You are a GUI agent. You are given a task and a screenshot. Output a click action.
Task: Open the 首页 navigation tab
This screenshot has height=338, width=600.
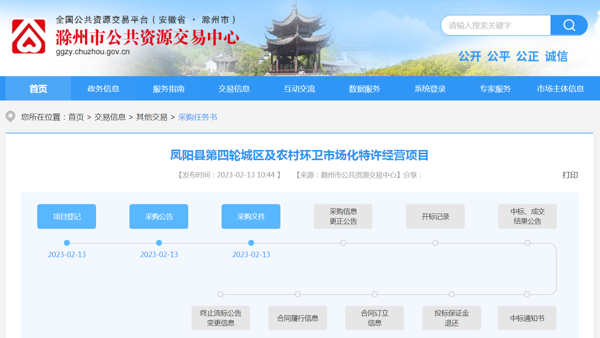coord(38,89)
